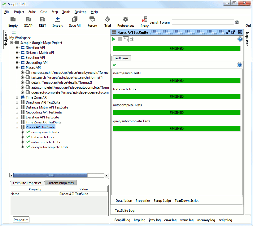This screenshot has width=253, height=226.
Task: Run the TestSuite with green play button
Action: [113, 39]
